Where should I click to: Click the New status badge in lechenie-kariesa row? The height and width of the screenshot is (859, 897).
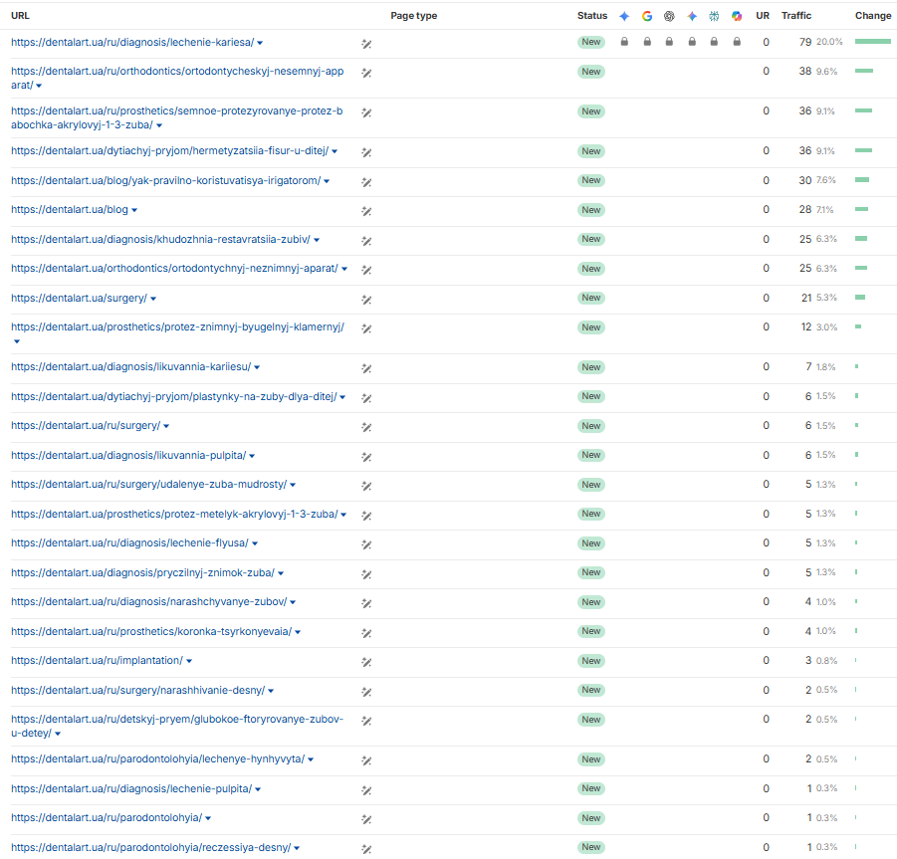pyautogui.click(x=591, y=42)
